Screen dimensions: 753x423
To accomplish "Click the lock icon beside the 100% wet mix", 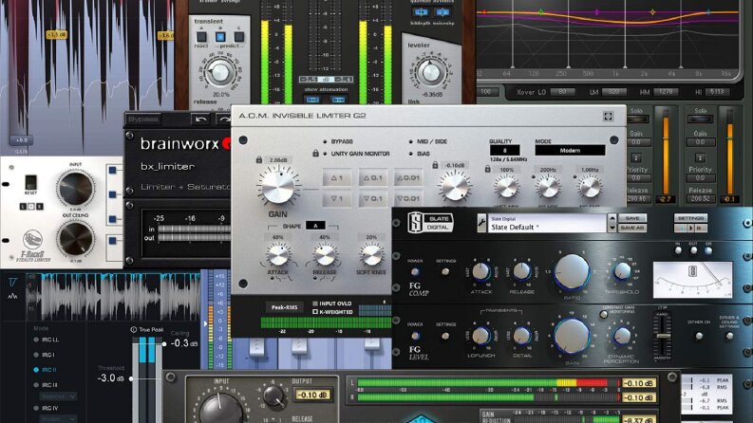I will point(487,170).
